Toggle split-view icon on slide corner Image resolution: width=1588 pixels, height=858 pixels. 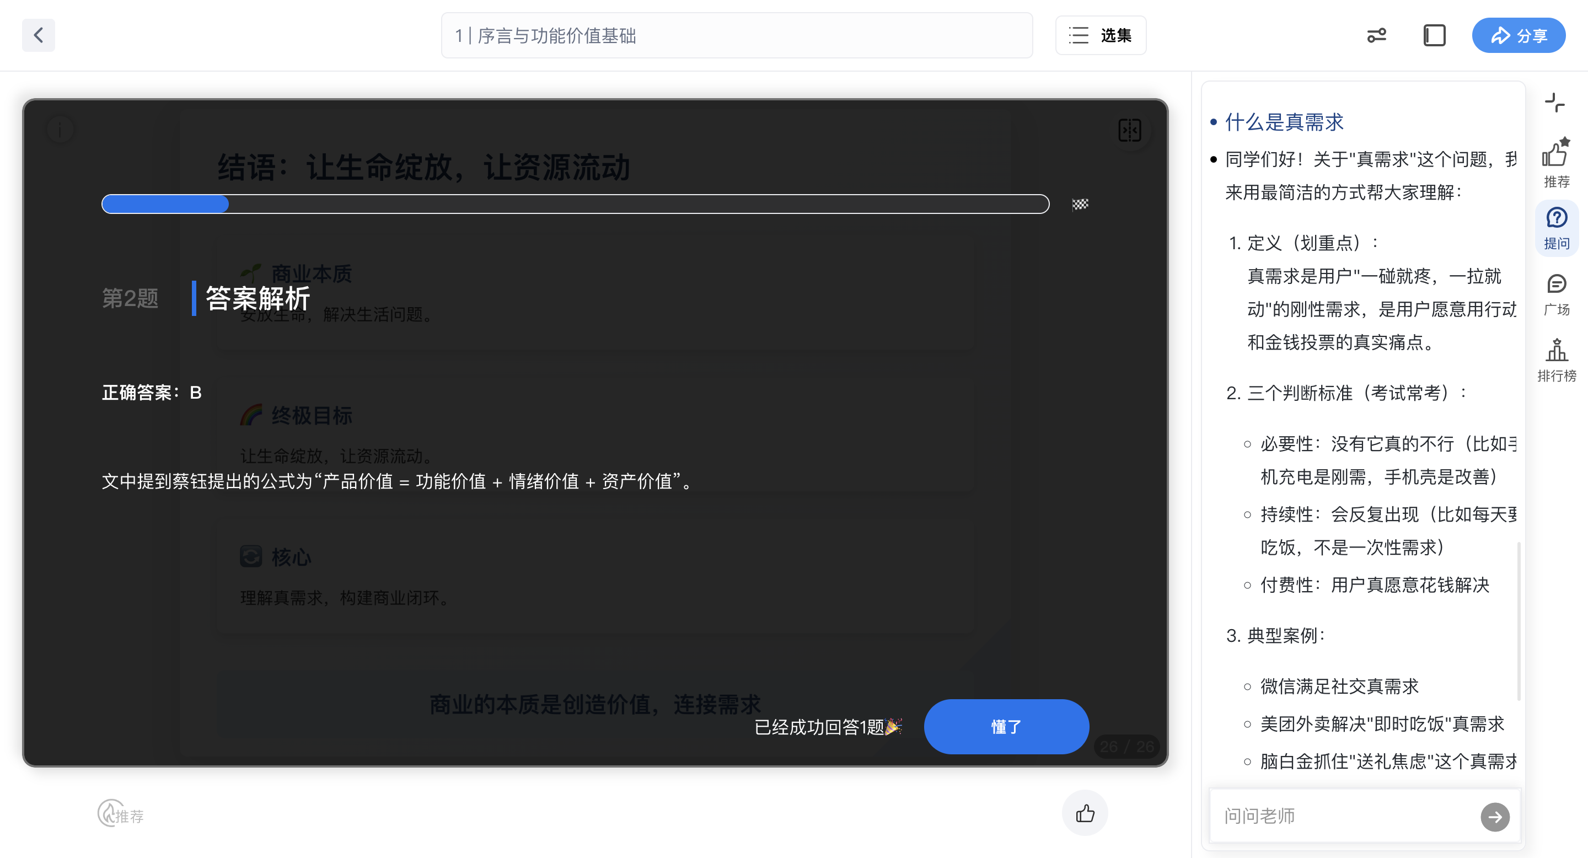point(1129,130)
